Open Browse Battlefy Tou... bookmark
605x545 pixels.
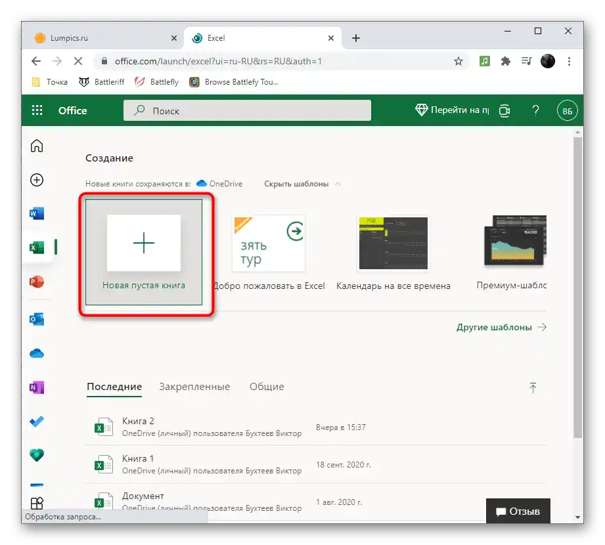point(234,82)
